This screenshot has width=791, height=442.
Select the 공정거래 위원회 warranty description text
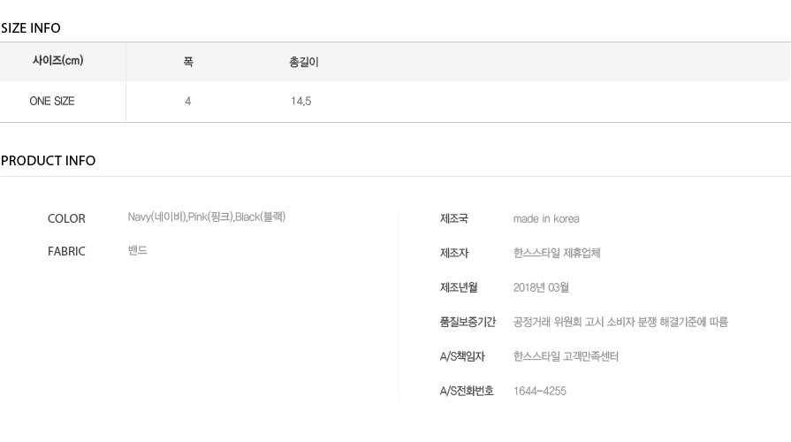[x=620, y=322]
